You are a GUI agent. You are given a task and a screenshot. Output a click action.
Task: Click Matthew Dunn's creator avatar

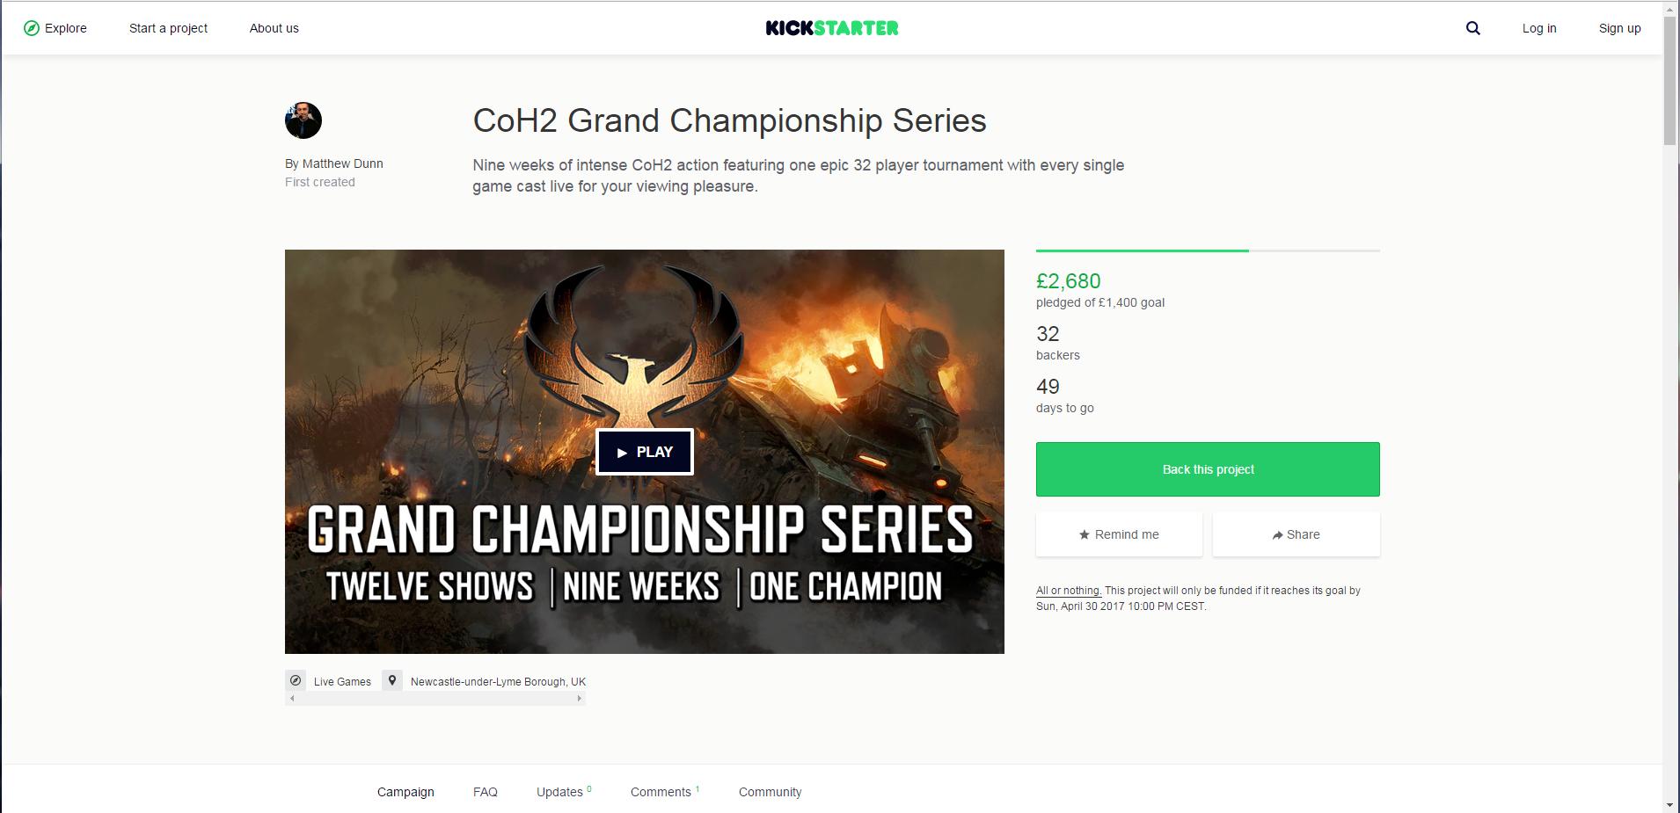[303, 120]
